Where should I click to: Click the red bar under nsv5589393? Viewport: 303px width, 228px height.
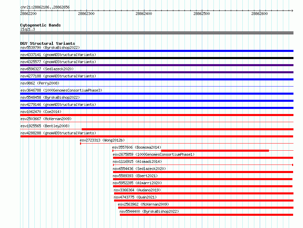click(203, 179)
